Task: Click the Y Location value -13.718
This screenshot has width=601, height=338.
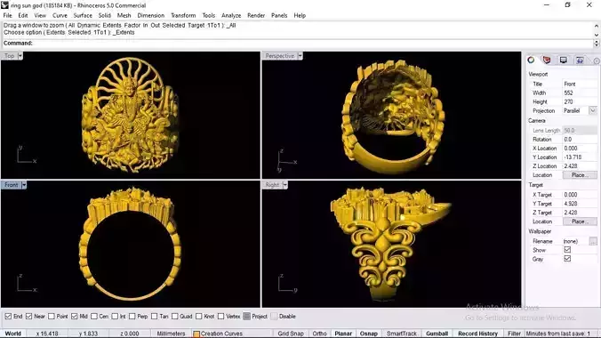Action: 580,157
